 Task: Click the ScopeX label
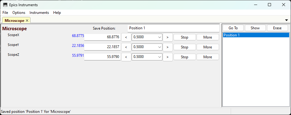pyautogui.click(x=13, y=35)
